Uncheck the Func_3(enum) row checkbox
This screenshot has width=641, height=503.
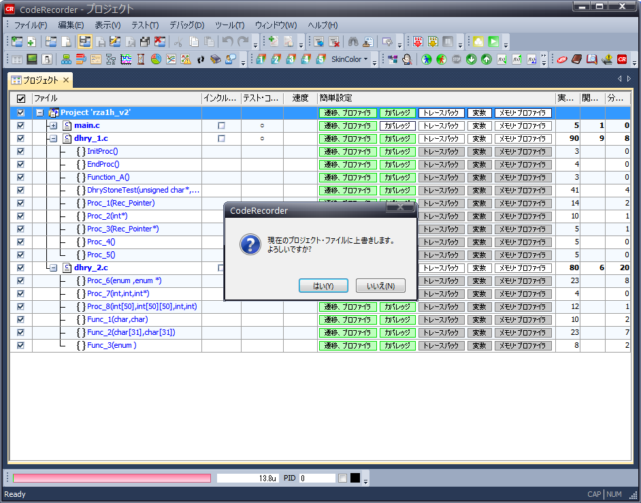[x=21, y=346]
